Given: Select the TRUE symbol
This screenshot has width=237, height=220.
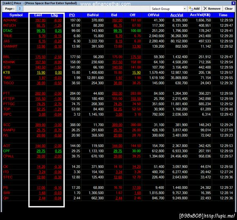Looking at the screenshot, I should click(x=8, y=36).
